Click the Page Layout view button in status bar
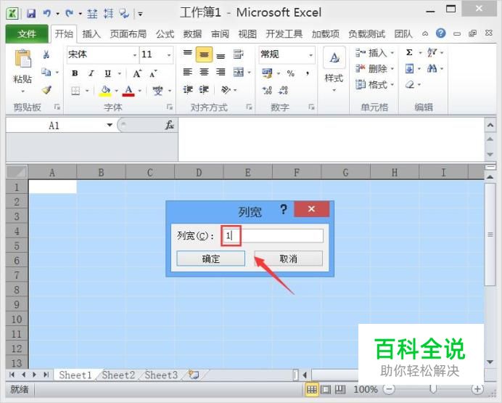This screenshot has height=403, width=502. [326, 389]
